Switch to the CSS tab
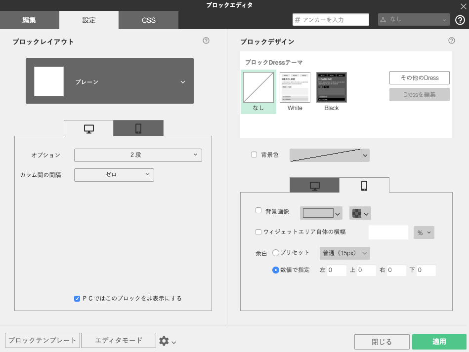The width and height of the screenshot is (469, 352). 148,20
